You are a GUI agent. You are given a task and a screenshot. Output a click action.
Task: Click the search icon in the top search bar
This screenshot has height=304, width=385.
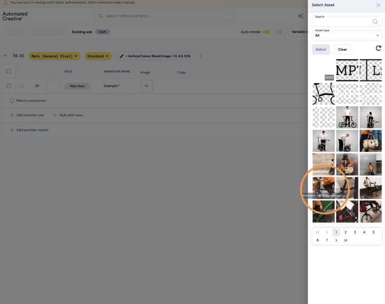(x=101, y=16)
